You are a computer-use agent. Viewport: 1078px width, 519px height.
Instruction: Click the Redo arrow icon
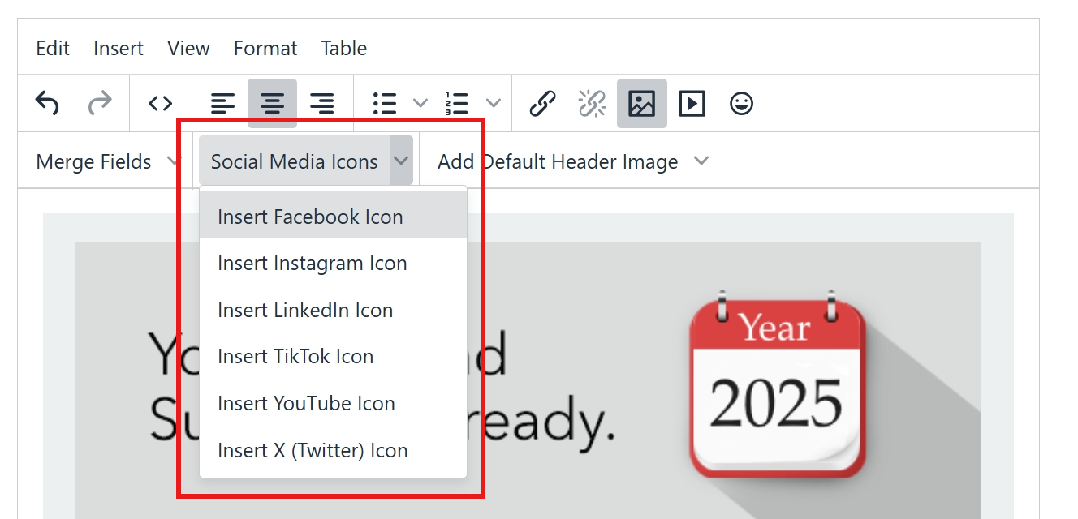pos(99,104)
